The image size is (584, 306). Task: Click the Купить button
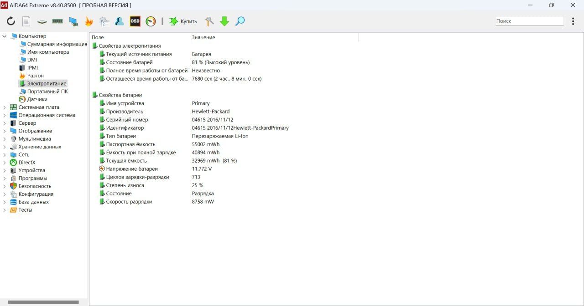183,21
